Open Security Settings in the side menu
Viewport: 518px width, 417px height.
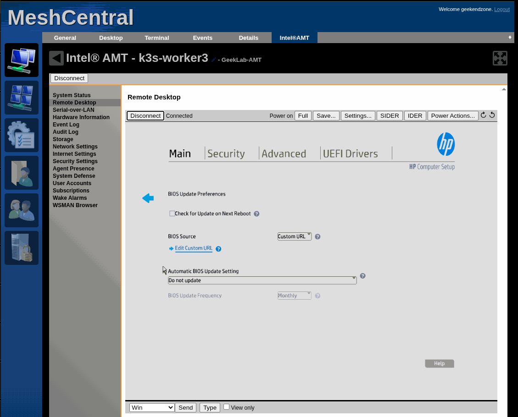click(75, 161)
